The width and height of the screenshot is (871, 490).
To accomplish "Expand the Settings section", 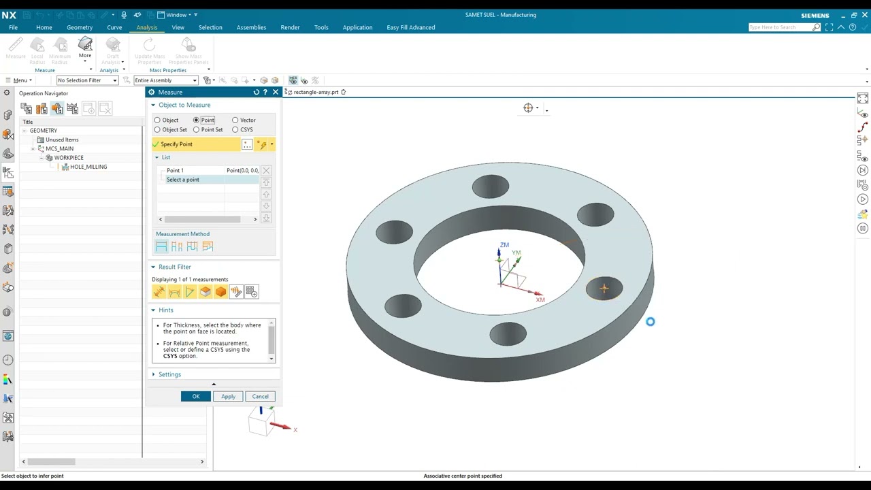I will coord(169,374).
